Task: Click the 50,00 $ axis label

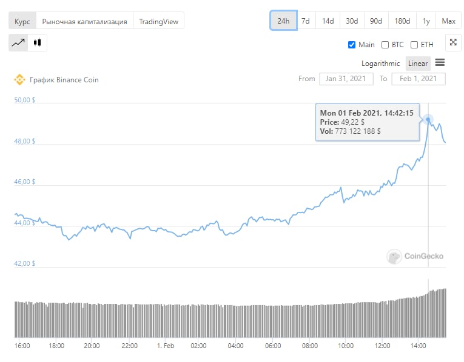Action: point(25,100)
